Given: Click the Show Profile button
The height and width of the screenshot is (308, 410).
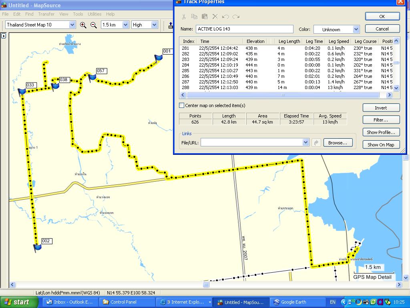Looking at the screenshot, I should 381,132.
